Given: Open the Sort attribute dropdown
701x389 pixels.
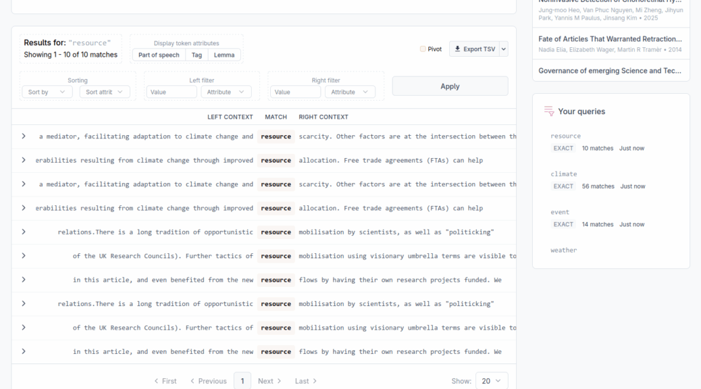Looking at the screenshot, I should click(x=105, y=92).
